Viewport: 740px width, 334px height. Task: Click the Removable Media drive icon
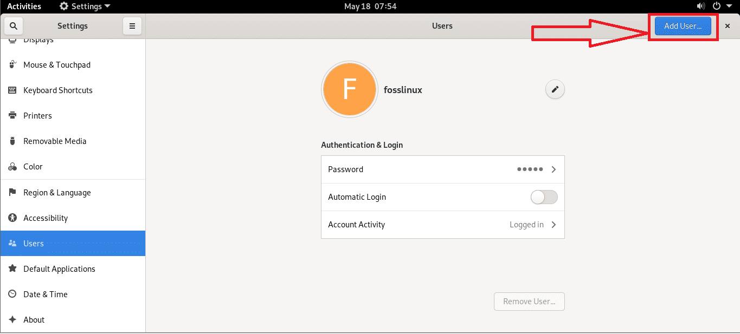pyautogui.click(x=12, y=141)
